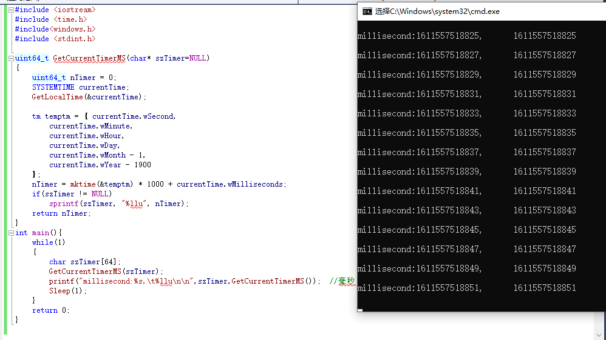This screenshot has width=606, height=340.
Task: Click console output line ending 518847
Action: [467, 249]
